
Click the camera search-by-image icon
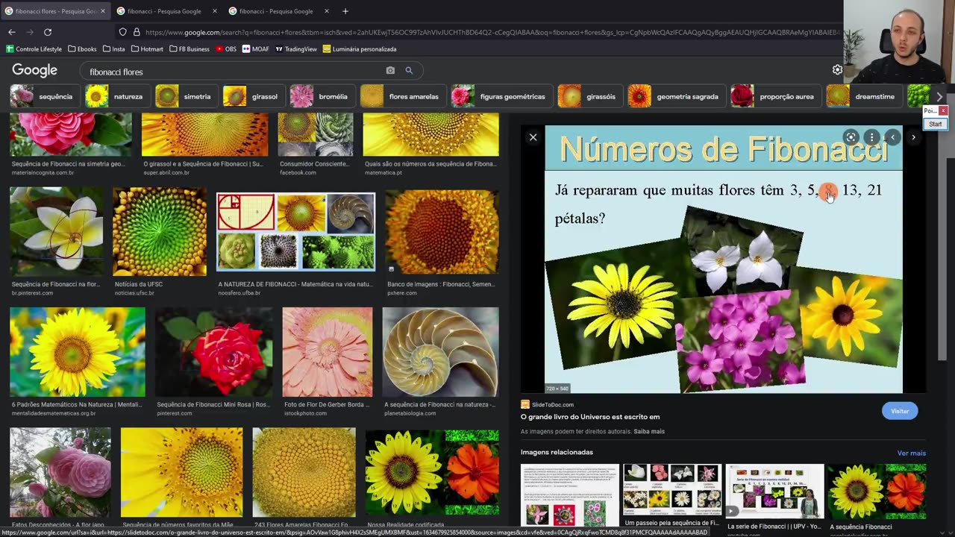click(x=390, y=71)
